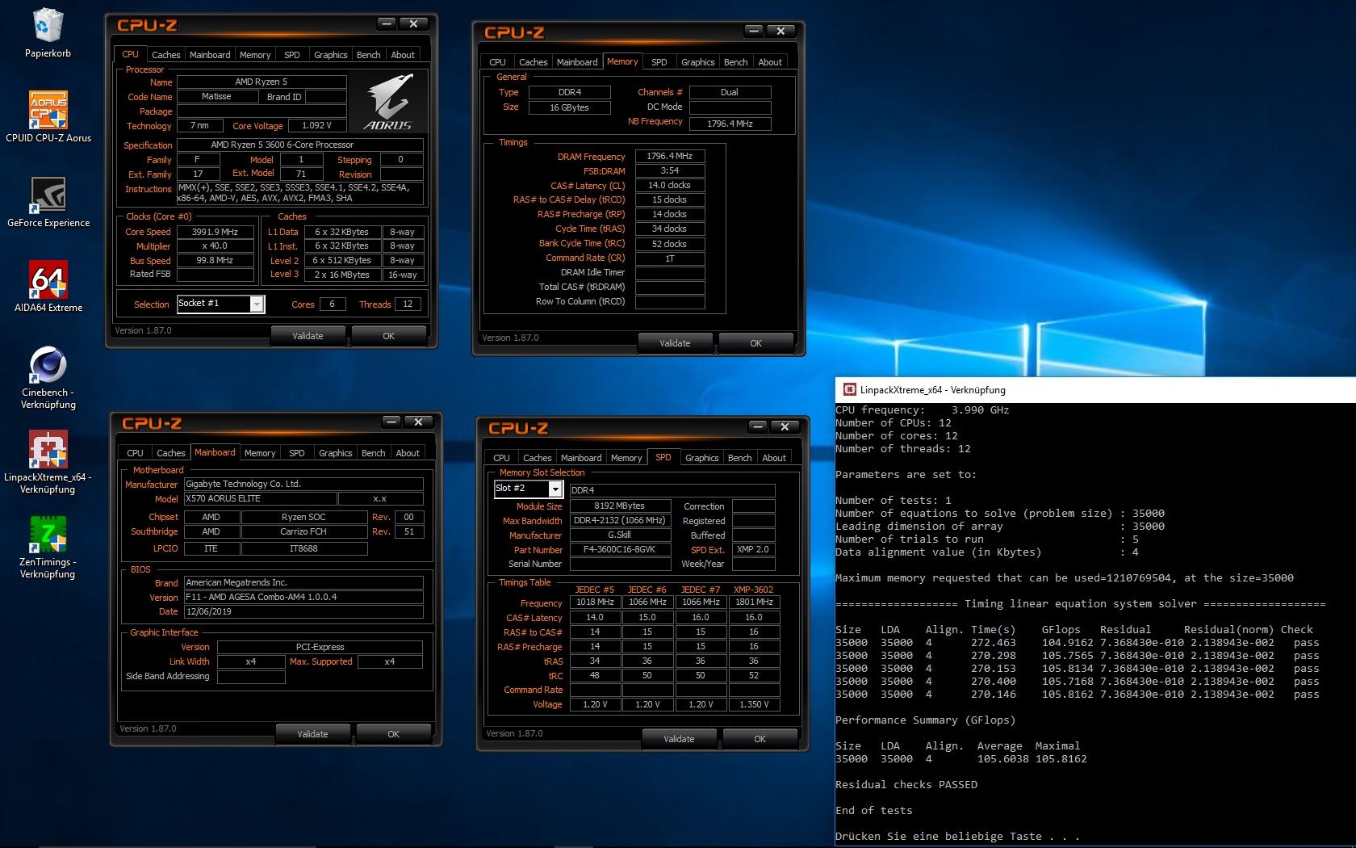Click the NB Frequency 1796.4 MHz field
Screen dimensions: 1356x848
(x=730, y=124)
